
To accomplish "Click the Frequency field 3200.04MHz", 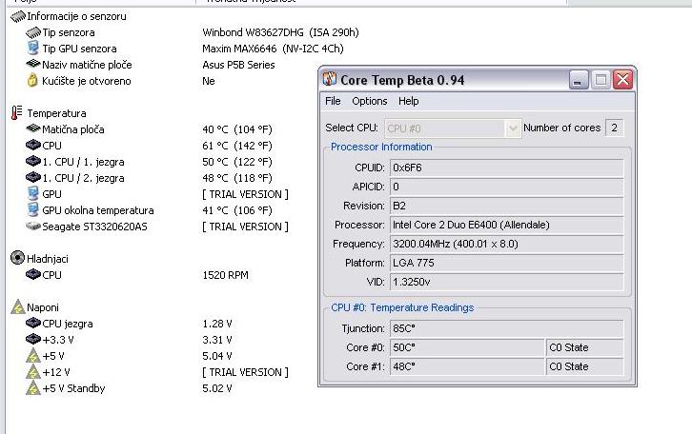I will 507,244.
